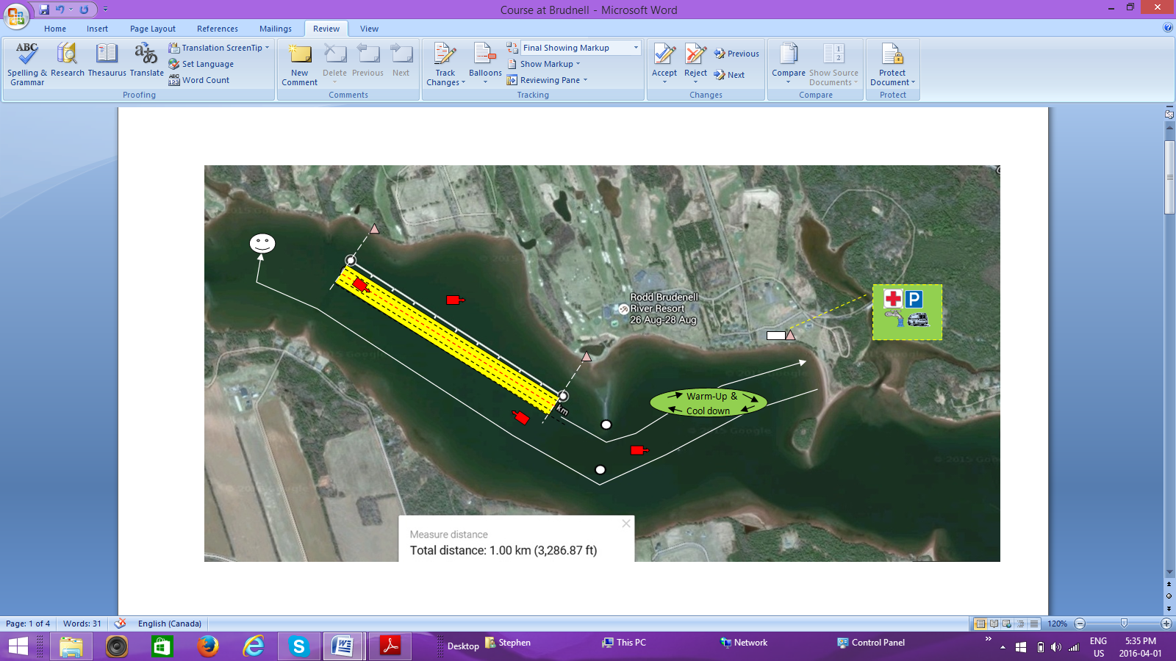Image resolution: width=1176 pixels, height=661 pixels.
Task: Toggle Track Changes on
Action: pos(445,64)
